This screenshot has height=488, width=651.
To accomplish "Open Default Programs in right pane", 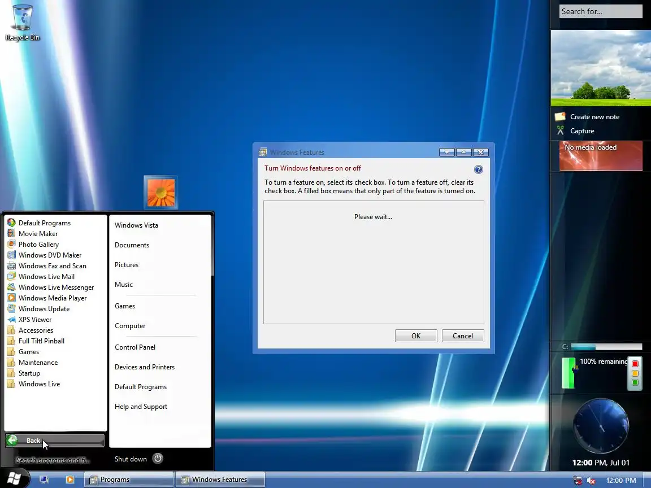I will (141, 387).
